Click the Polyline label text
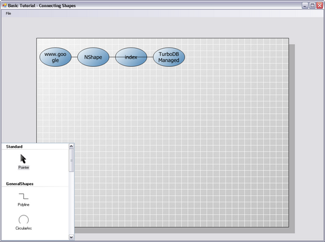This screenshot has width=325, height=242. [x=23, y=204]
